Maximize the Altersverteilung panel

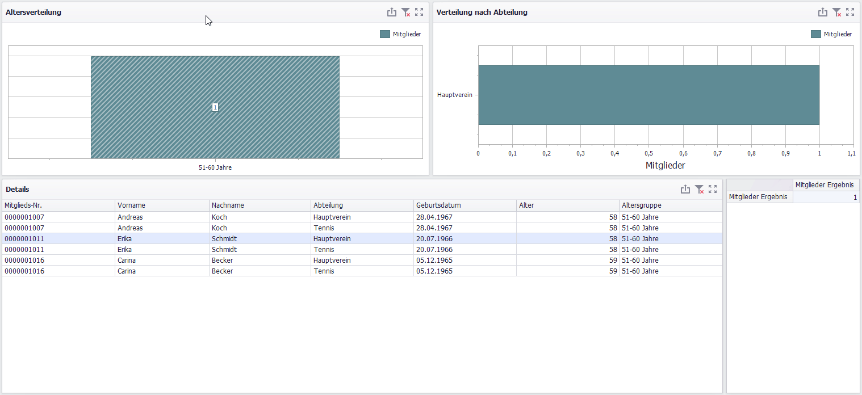pos(419,12)
